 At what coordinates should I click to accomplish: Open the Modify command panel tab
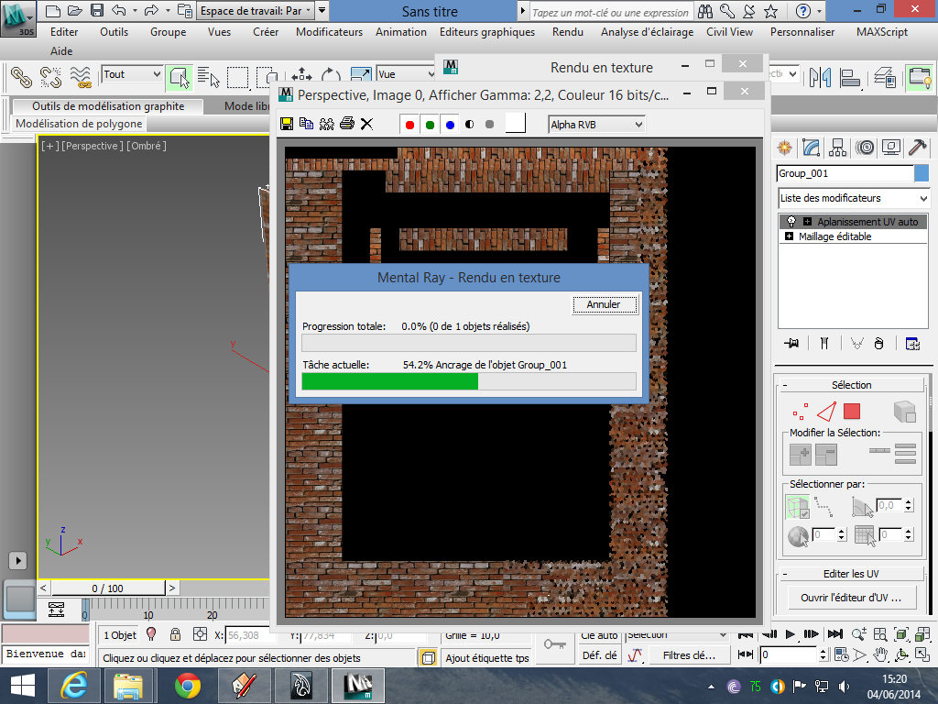[812, 148]
